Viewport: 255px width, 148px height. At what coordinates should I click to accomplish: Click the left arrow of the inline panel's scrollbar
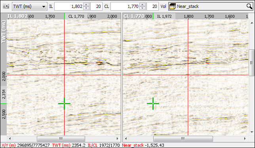(10, 139)
